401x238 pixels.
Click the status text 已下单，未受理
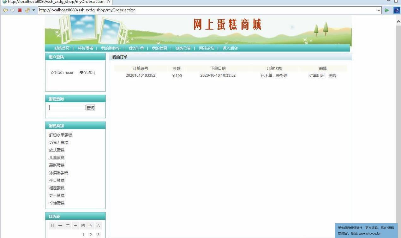coord(274,76)
